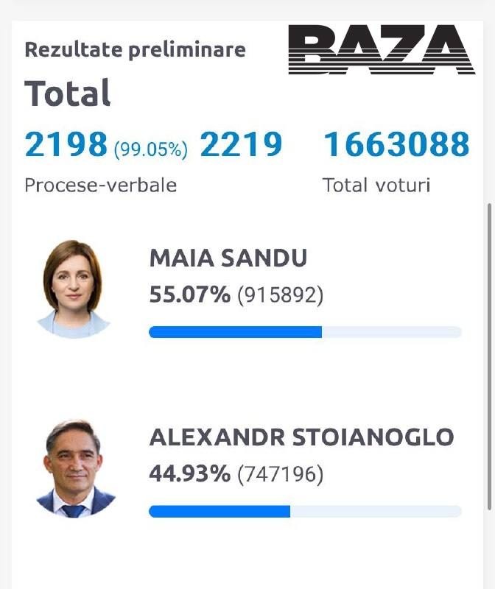Click the Procese-verbale label
The height and width of the screenshot is (589, 495).
101,186
